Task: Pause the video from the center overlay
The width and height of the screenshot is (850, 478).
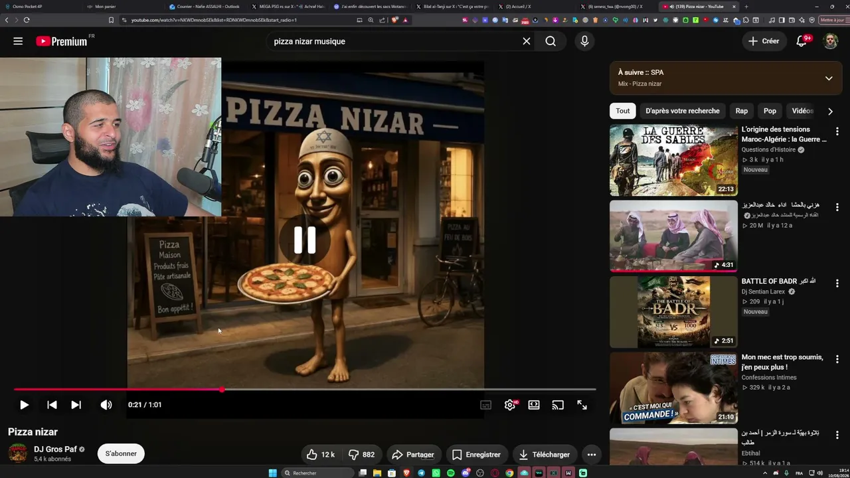Action: (x=305, y=240)
